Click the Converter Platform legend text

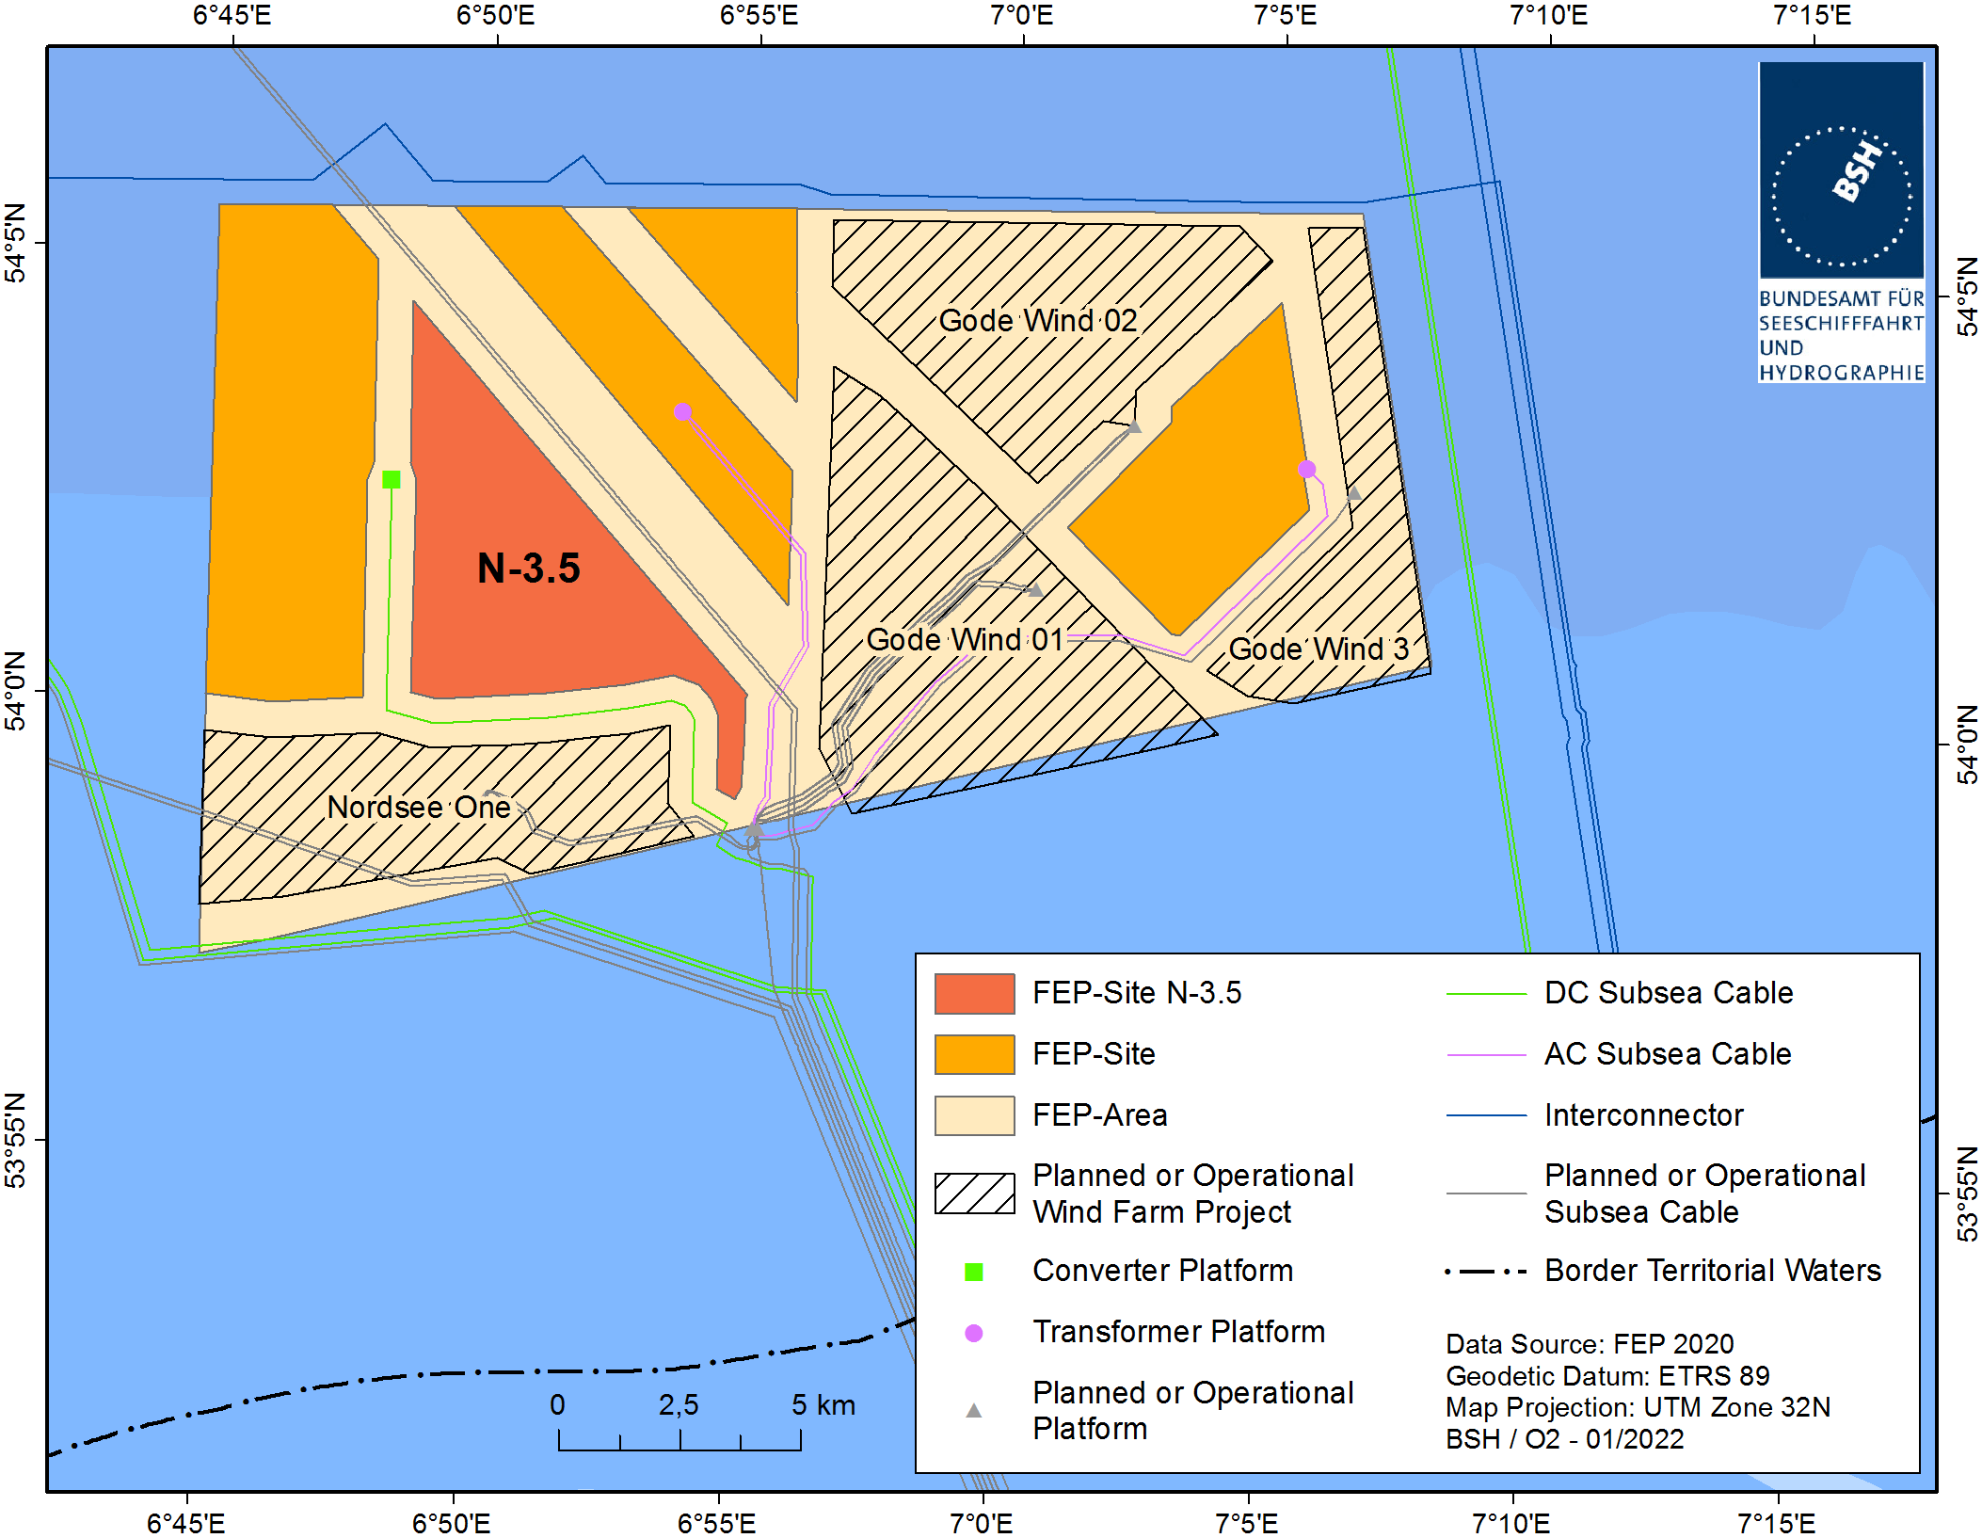[x=1163, y=1271]
